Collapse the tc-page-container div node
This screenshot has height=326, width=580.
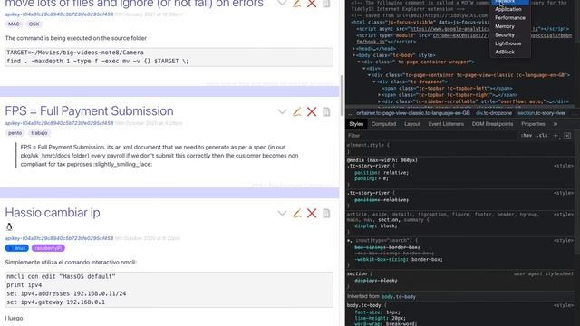coord(369,75)
